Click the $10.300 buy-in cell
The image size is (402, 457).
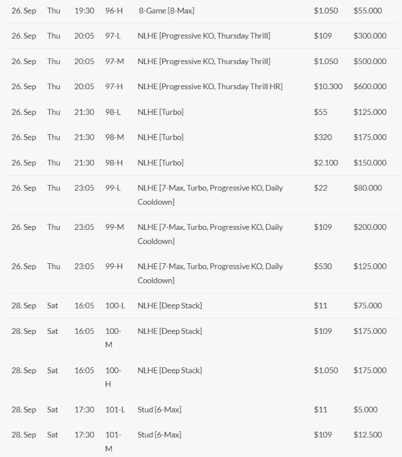[328, 86]
